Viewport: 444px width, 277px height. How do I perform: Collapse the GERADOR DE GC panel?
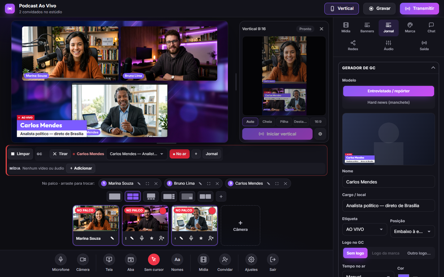tap(433, 68)
